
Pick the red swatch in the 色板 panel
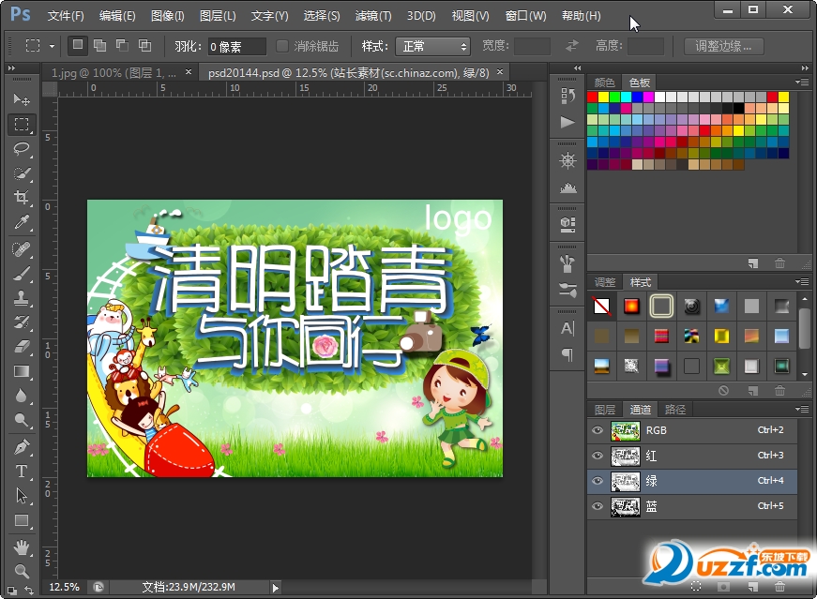(593, 97)
